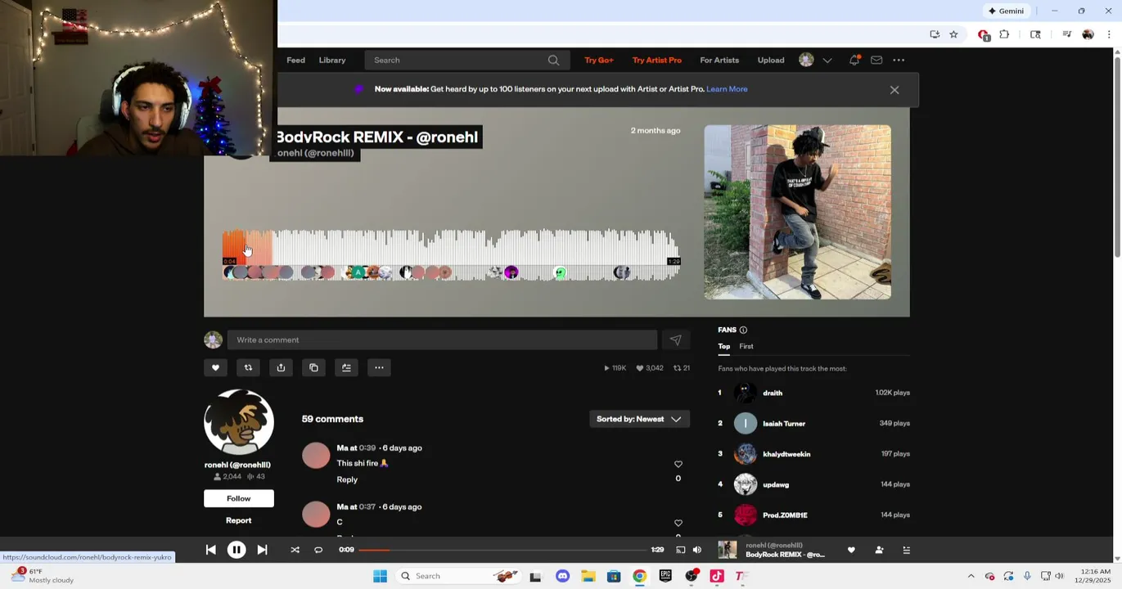Open the Feed page

(x=295, y=60)
